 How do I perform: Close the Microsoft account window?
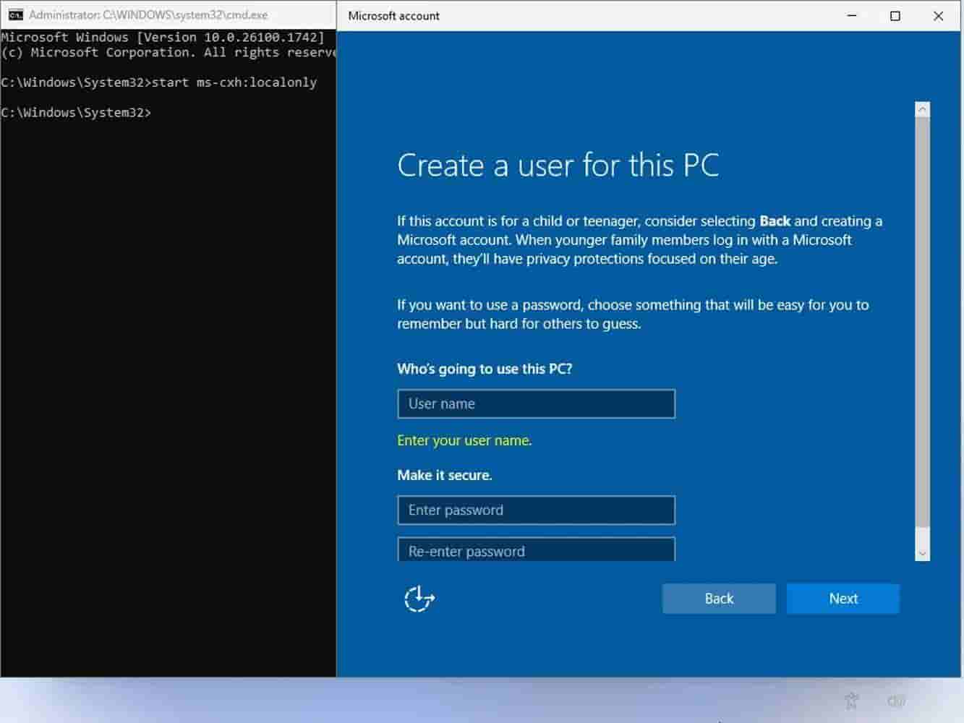tap(938, 15)
